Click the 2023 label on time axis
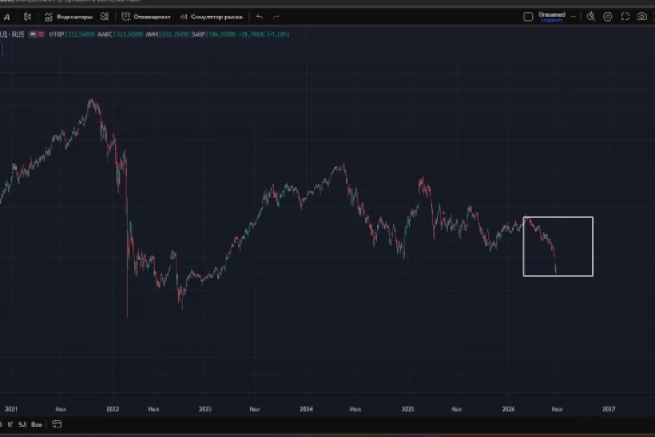This screenshot has width=655, height=437. 205,409
